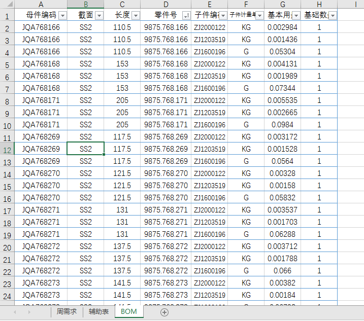This screenshot has height=321, width=364.
Task: Click header cell 母件编码
Action: click(x=41, y=15)
